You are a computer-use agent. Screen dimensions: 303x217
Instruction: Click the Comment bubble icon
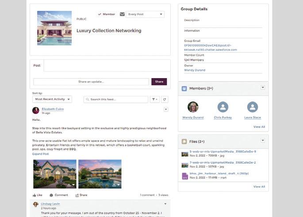pyautogui.click(x=51, y=195)
